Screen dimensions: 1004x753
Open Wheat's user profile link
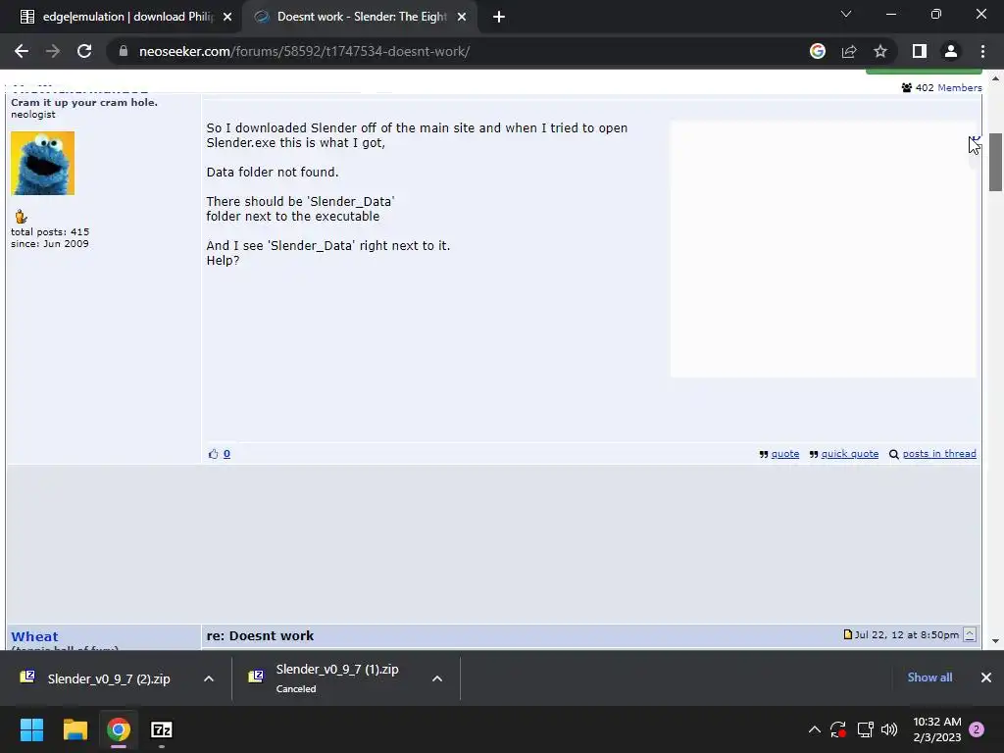(34, 636)
